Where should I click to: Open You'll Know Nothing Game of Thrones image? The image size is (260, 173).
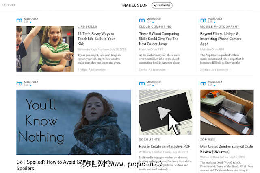(x=74, y=122)
